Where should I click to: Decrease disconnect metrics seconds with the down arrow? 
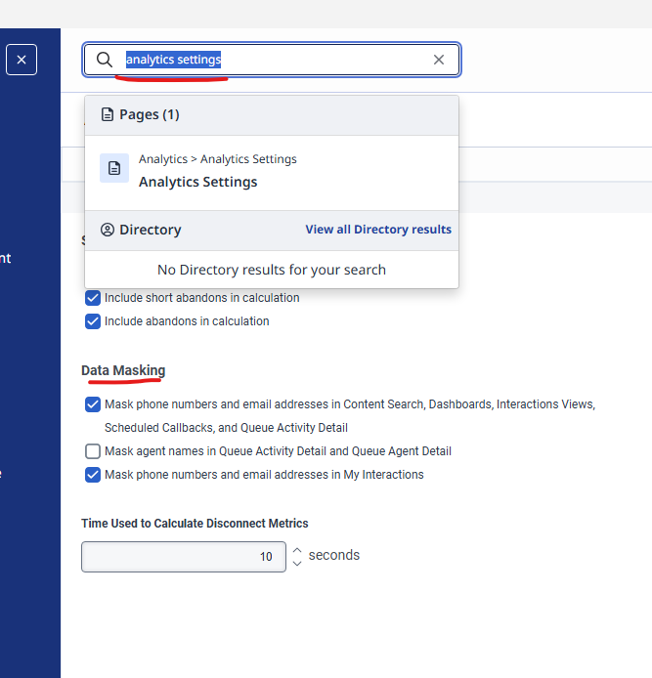point(297,564)
